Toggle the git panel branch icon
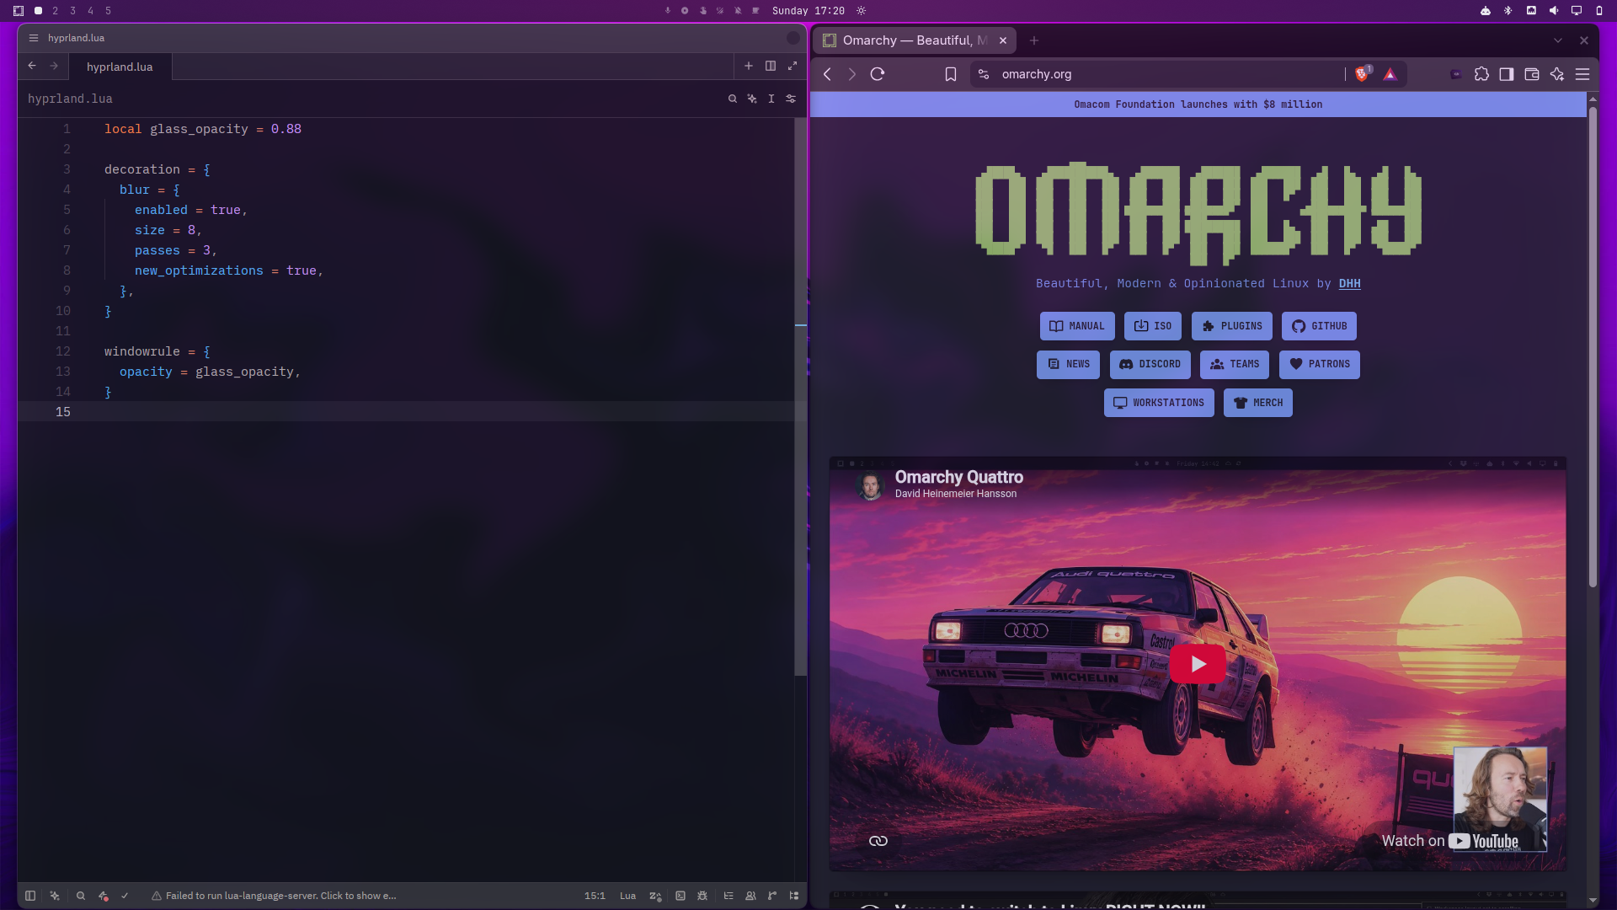This screenshot has height=910, width=1617. tap(772, 896)
